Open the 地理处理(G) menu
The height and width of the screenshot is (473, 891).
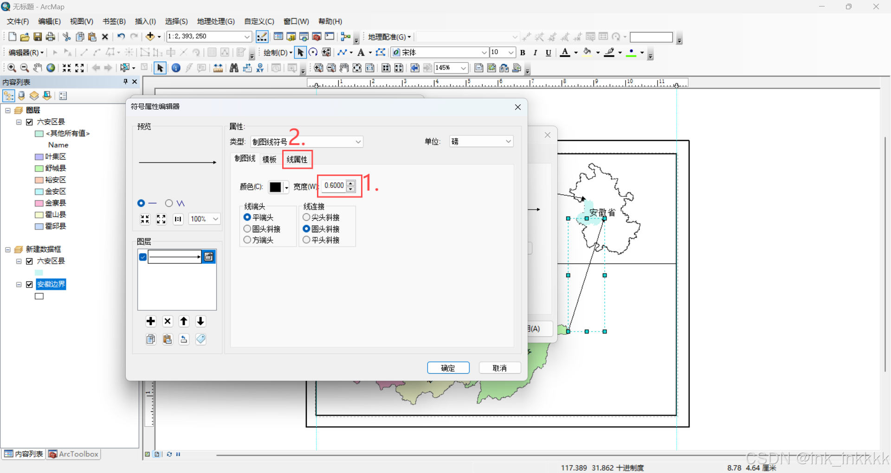coord(216,21)
